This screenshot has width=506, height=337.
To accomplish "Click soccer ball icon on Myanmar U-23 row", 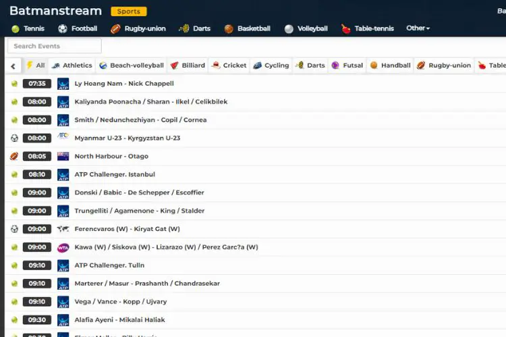I will pos(14,138).
